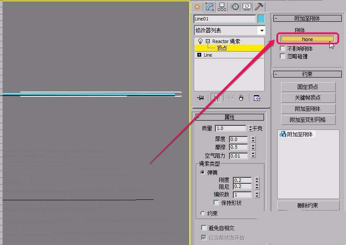Screen dimensions: 346x245
Task: Collapse the 附加至刚体 rollout header
Action: (x=308, y=18)
